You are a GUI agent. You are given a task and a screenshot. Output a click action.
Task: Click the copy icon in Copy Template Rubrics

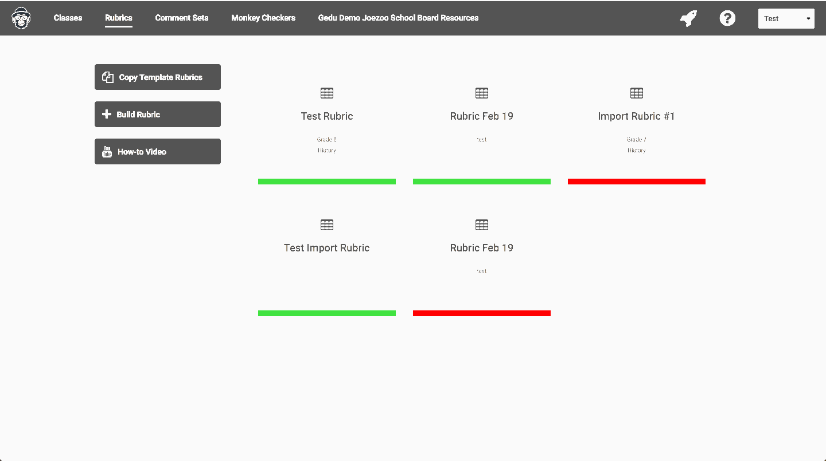pos(108,77)
